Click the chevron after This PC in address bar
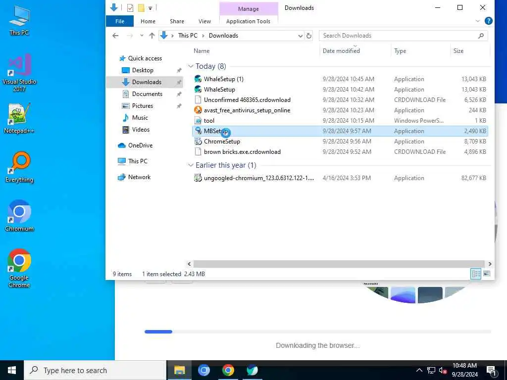 click(203, 36)
